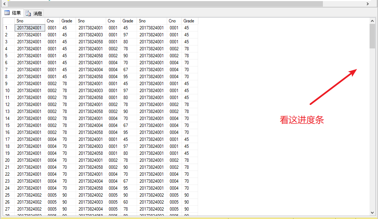Click the select-all corner cell of grid
Image resolution: width=378 pixels, height=219 pixels.
pyautogui.click(x=9, y=21)
